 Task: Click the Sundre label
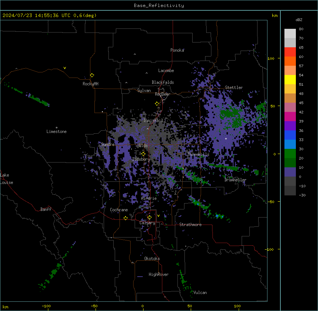[108, 144]
